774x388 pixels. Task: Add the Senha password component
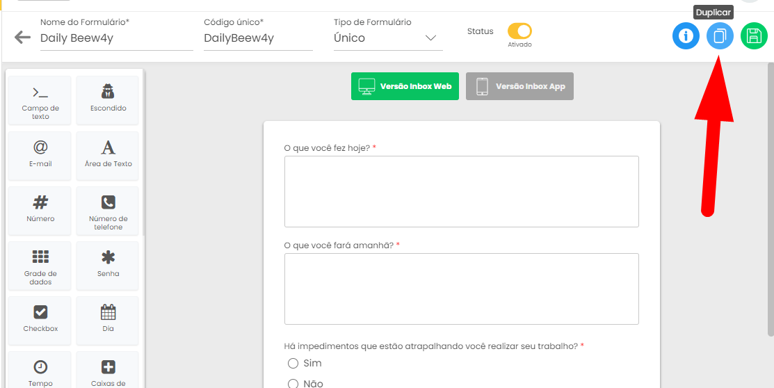(108, 266)
